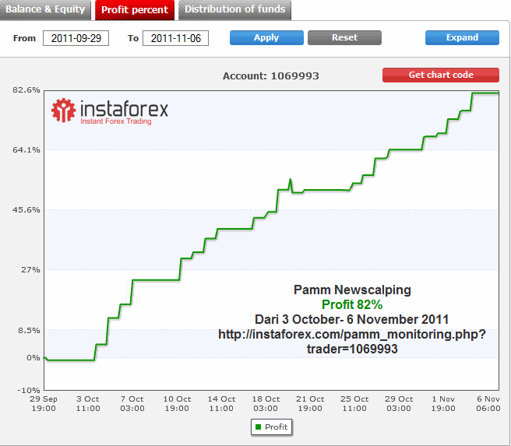Click the 'From' label
Screen dimensions: 511x446
[24, 38]
